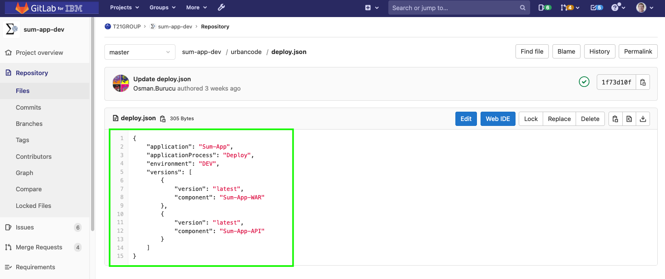The image size is (665, 279).
Task: Click line number 8 in code
Action: (122, 197)
